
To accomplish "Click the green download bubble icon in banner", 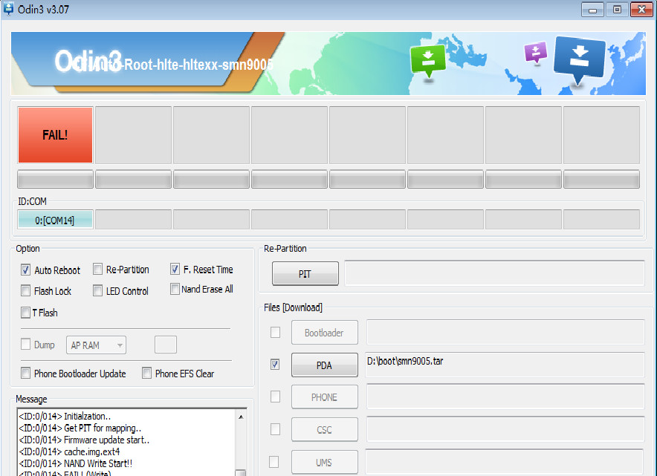I will point(428,60).
